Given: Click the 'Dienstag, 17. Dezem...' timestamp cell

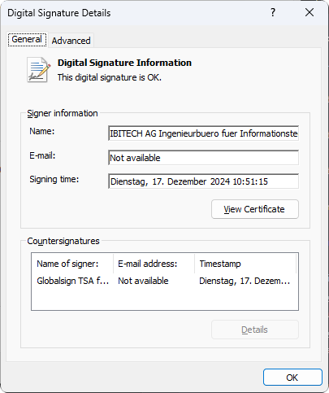Looking at the screenshot, I should pos(245,281).
